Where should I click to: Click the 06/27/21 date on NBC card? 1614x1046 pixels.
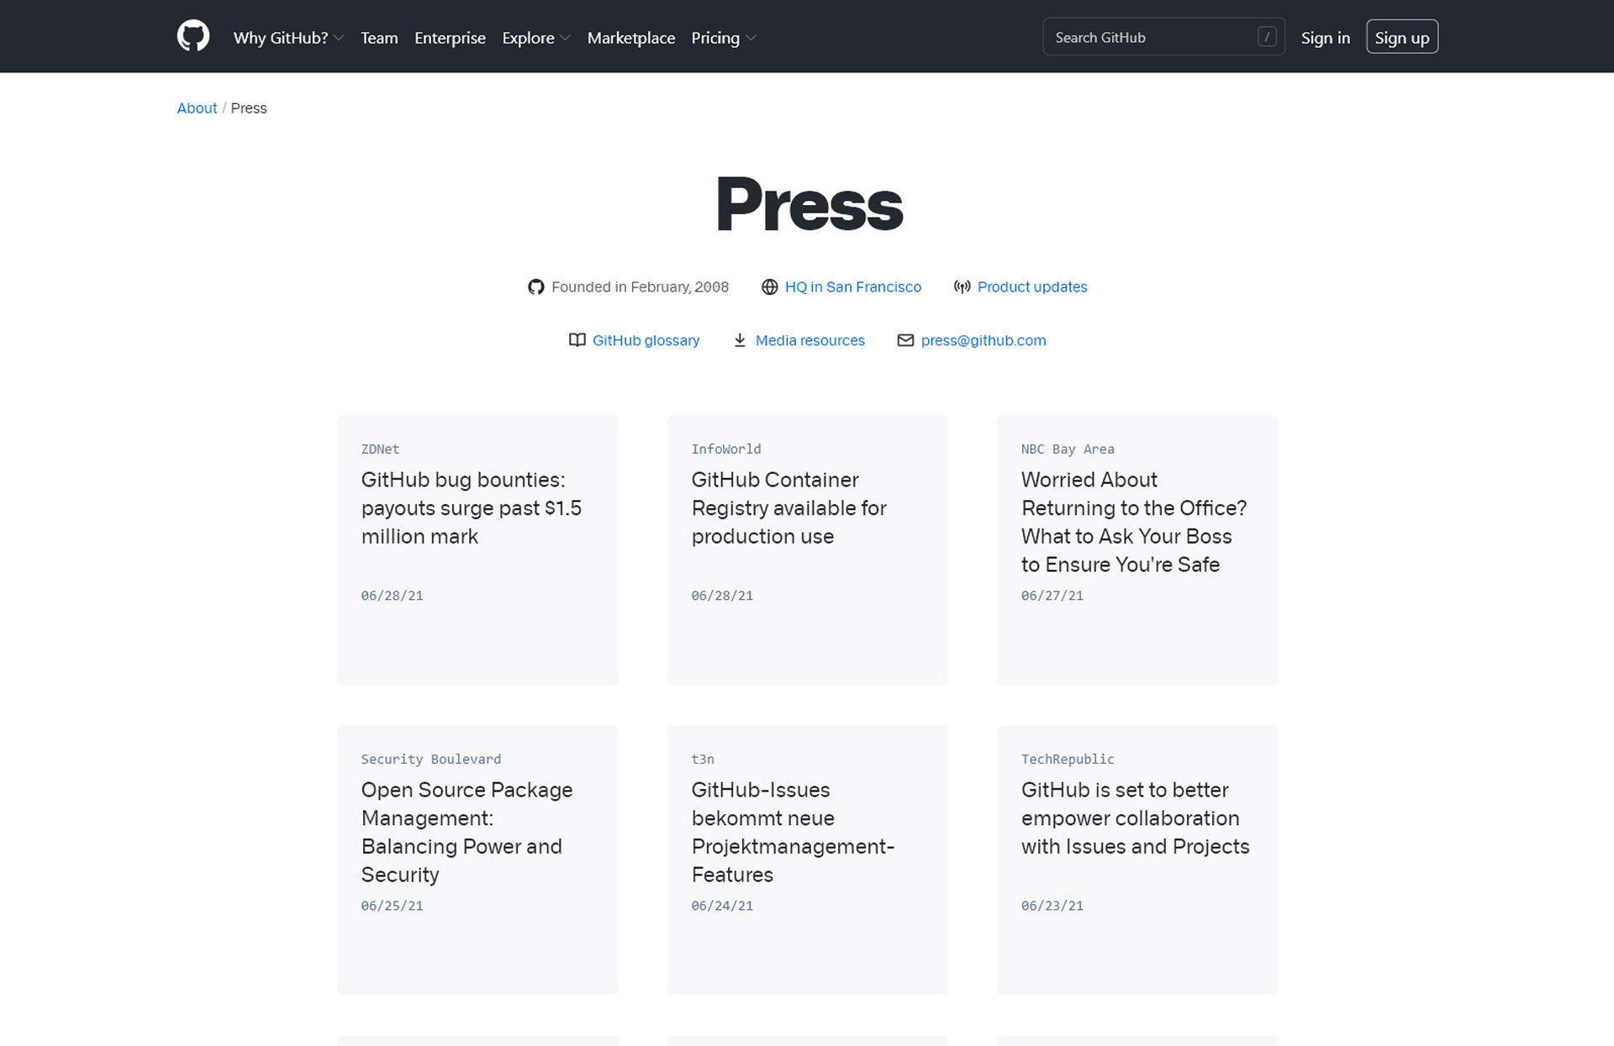(x=1052, y=596)
